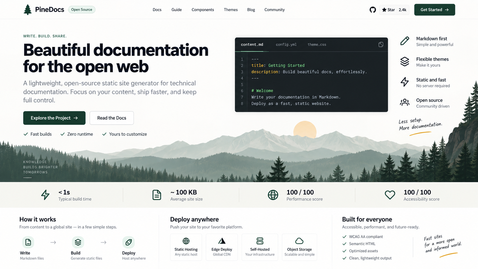Switch to the theme.css tab
478x269 pixels.
click(317, 45)
